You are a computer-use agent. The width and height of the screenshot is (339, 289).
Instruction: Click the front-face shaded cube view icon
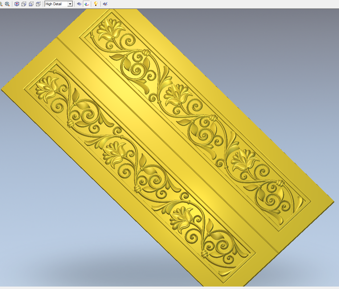point(31,4)
